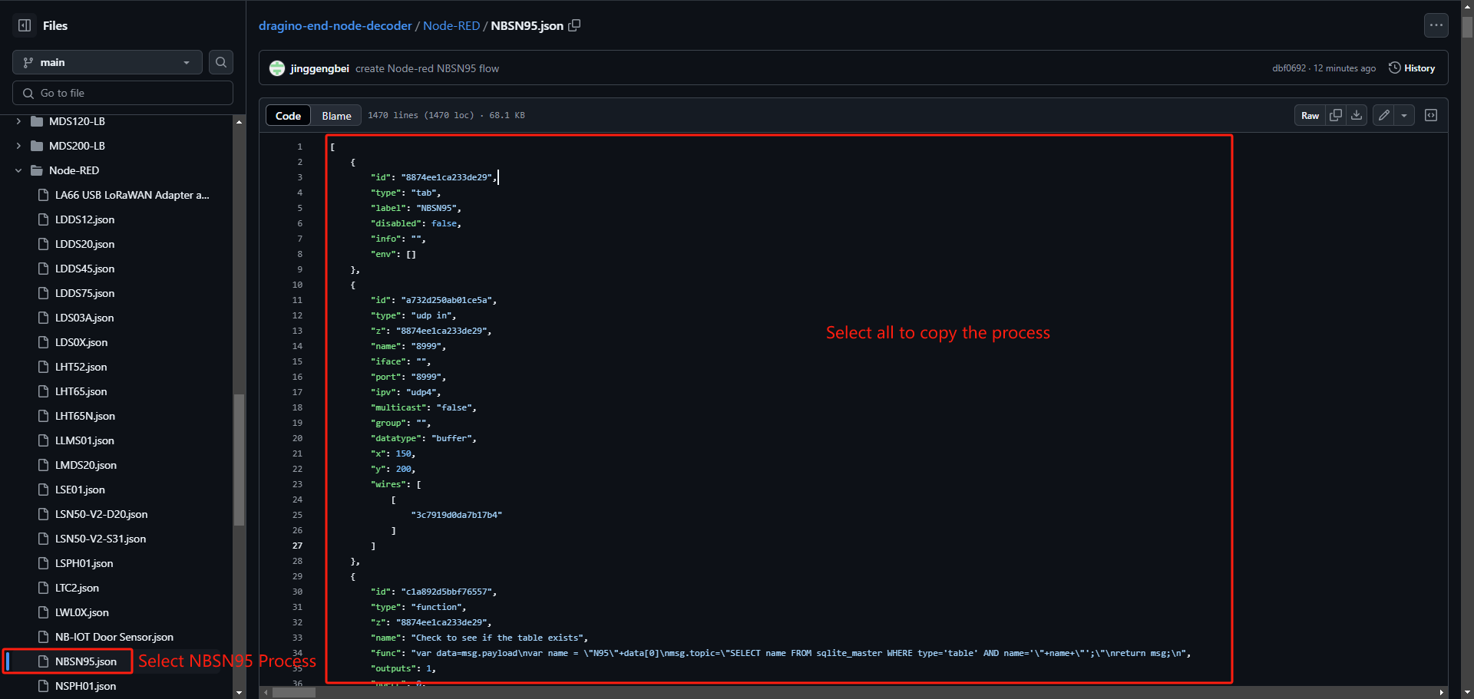Click the code horizontal scrollbar thumb
The width and height of the screenshot is (1474, 699).
tap(294, 693)
